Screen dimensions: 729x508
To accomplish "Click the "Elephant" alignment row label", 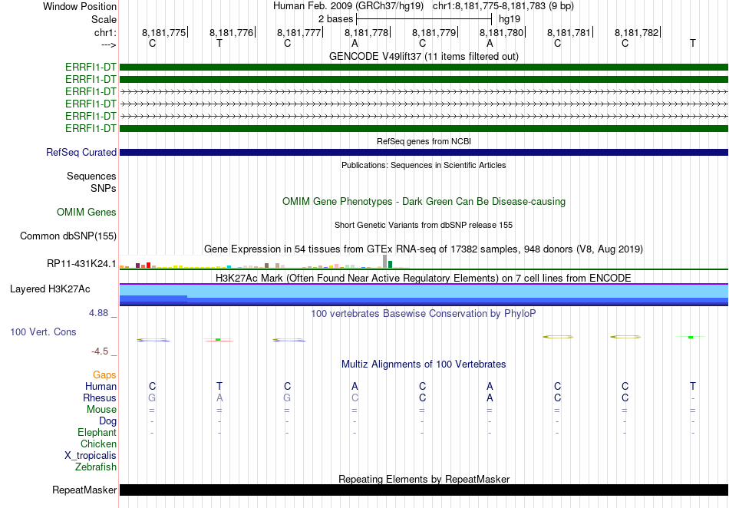I will point(97,433).
